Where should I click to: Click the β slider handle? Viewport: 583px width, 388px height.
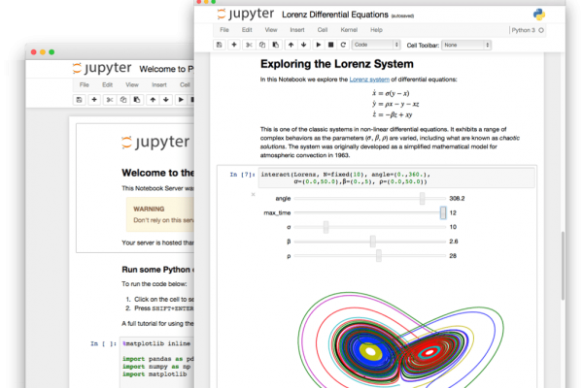(x=372, y=242)
